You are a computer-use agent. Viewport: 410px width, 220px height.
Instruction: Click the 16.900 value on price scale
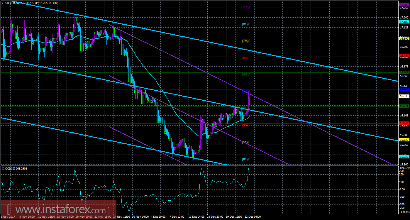point(404,47)
